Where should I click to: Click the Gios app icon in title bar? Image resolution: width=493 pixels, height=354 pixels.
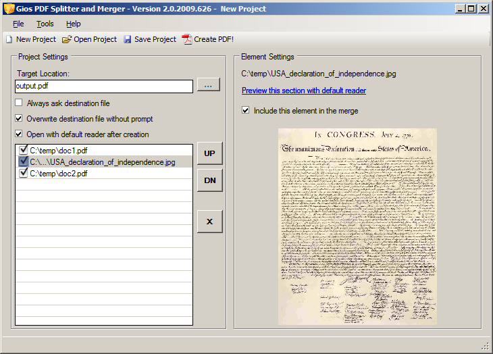click(9, 9)
